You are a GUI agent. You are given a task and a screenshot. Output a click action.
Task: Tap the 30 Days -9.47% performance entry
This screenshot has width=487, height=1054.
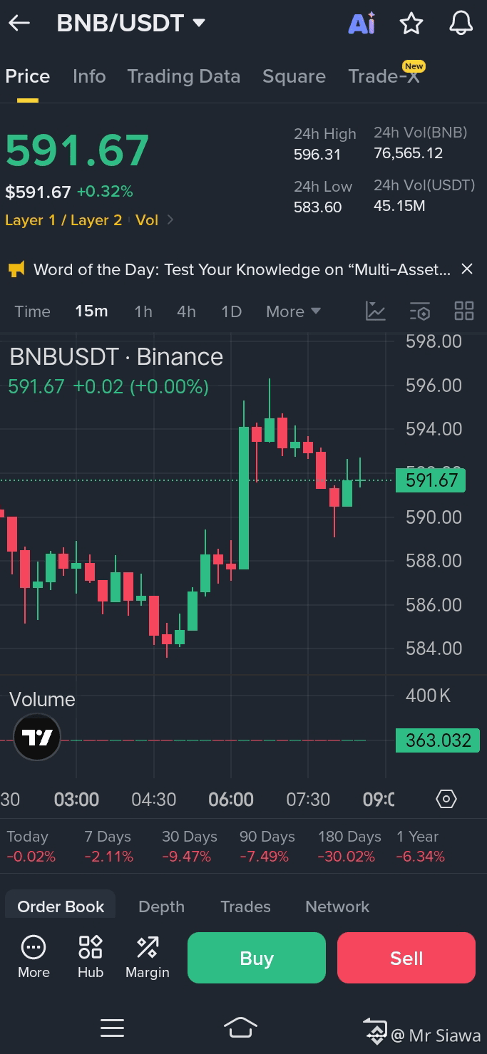click(x=189, y=846)
